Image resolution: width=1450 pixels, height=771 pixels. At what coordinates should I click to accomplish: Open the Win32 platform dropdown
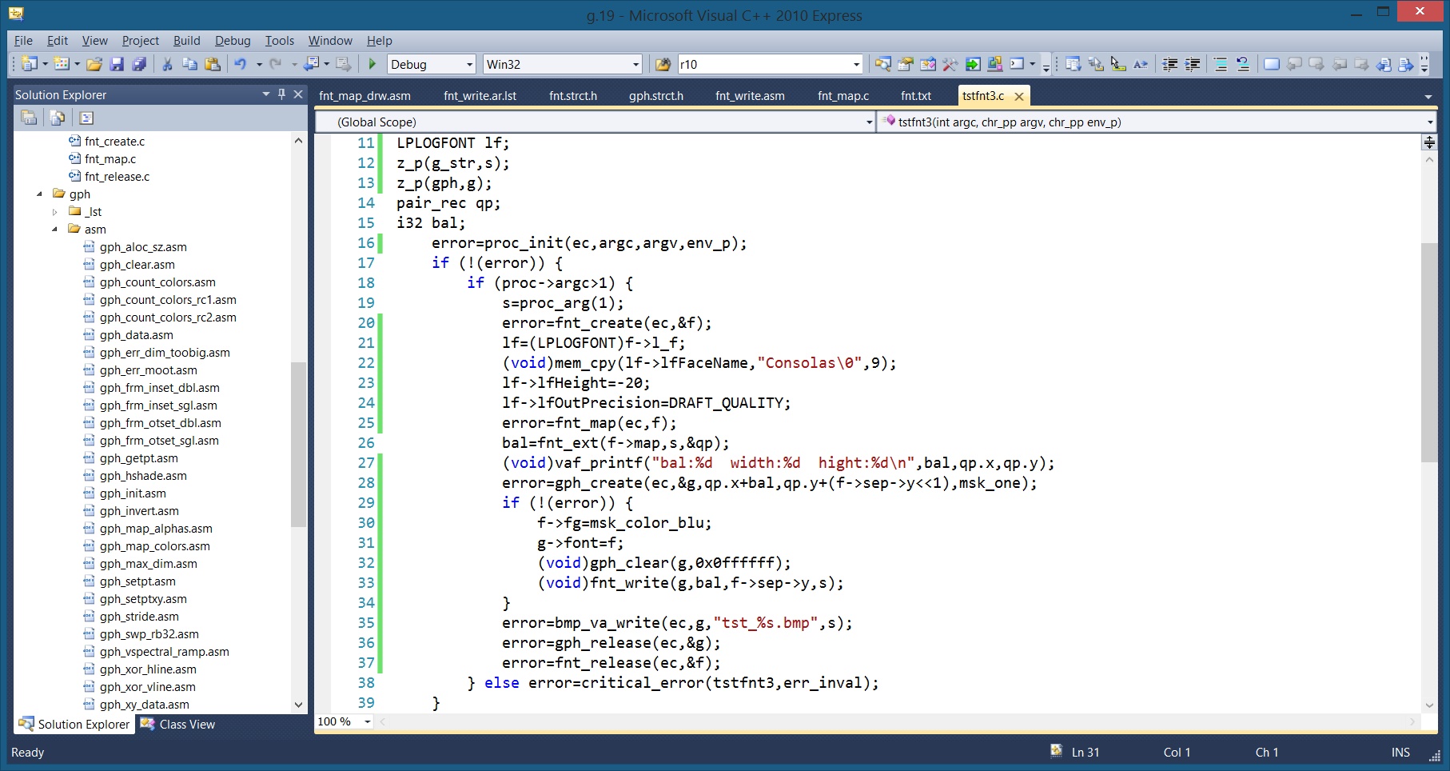click(x=563, y=64)
